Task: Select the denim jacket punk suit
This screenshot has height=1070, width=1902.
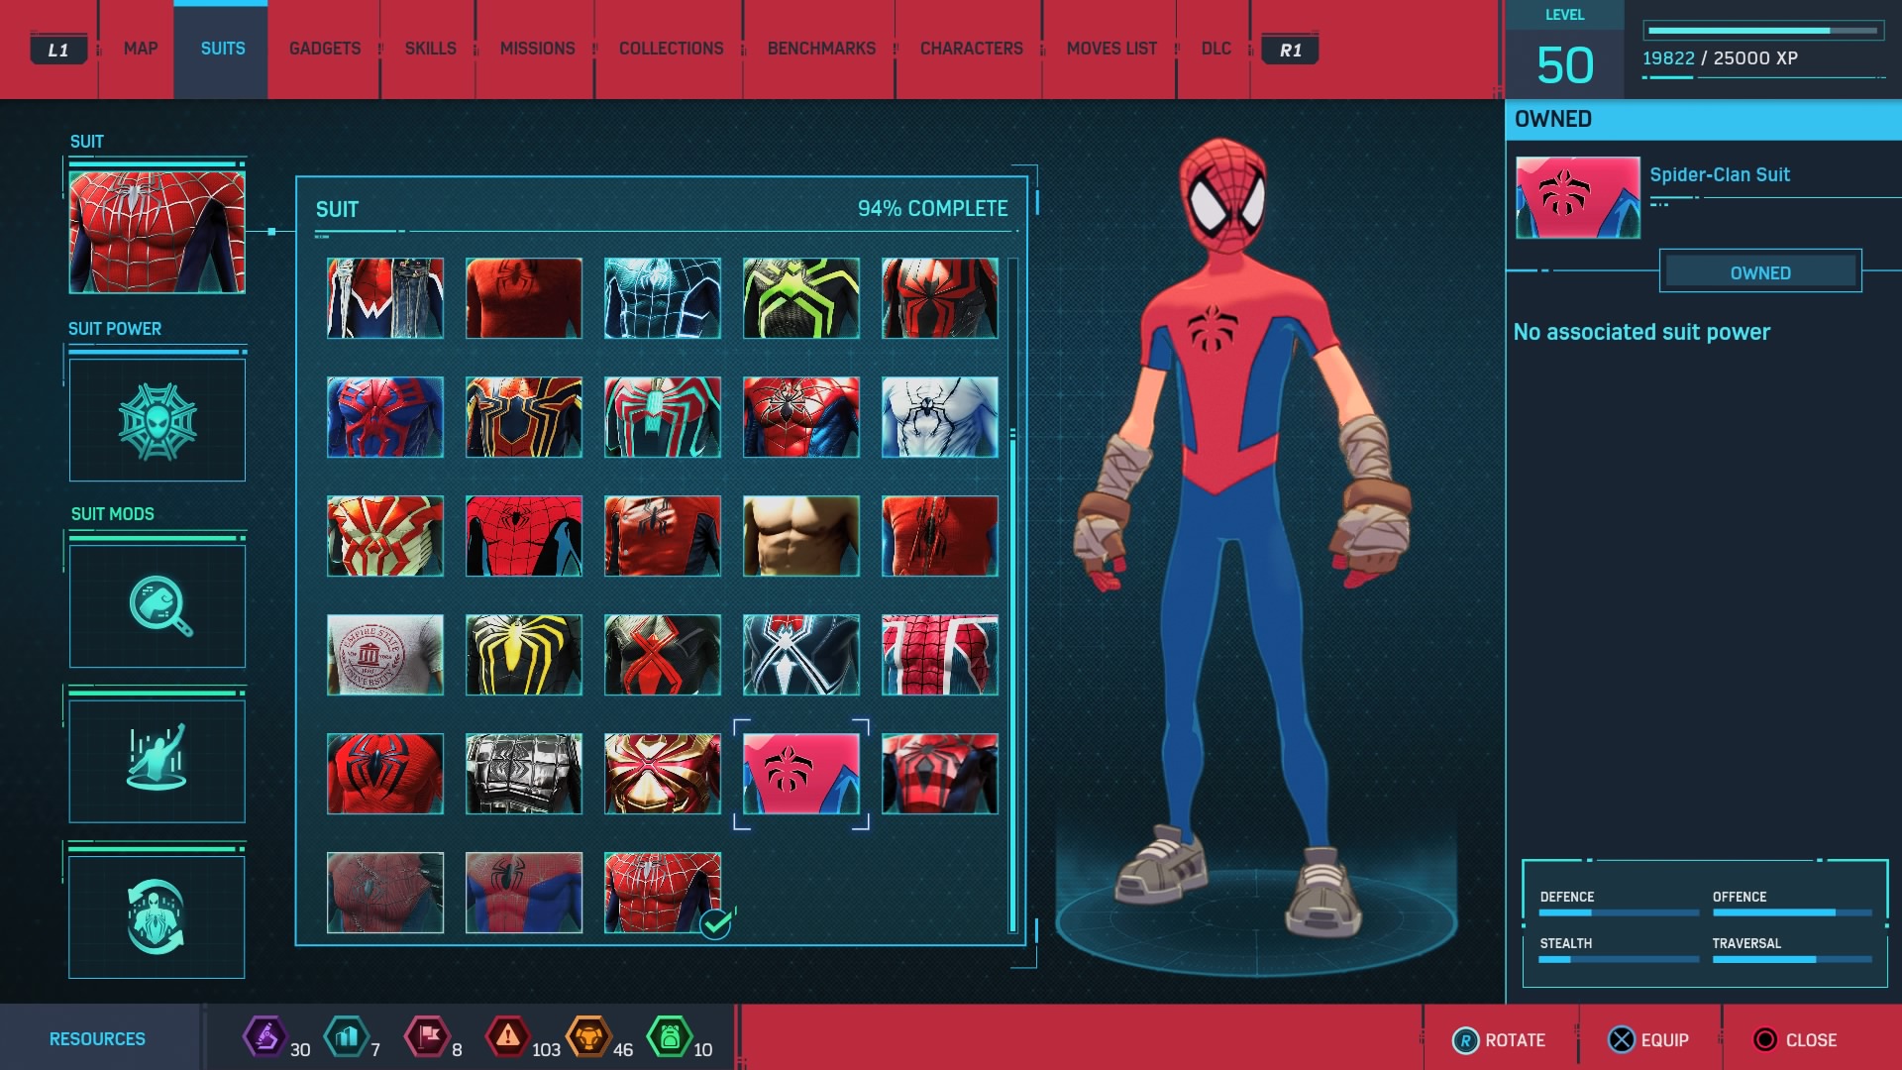Action: click(x=385, y=298)
